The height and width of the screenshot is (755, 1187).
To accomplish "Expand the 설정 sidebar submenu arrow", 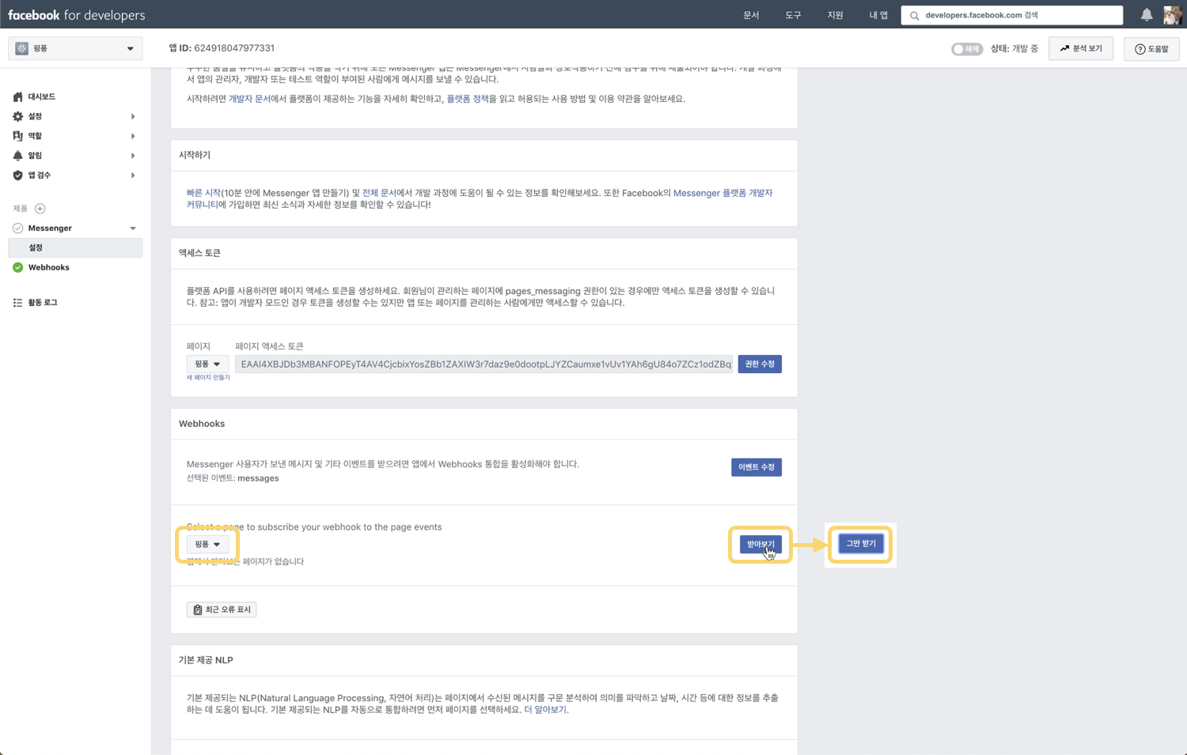I will pos(133,116).
